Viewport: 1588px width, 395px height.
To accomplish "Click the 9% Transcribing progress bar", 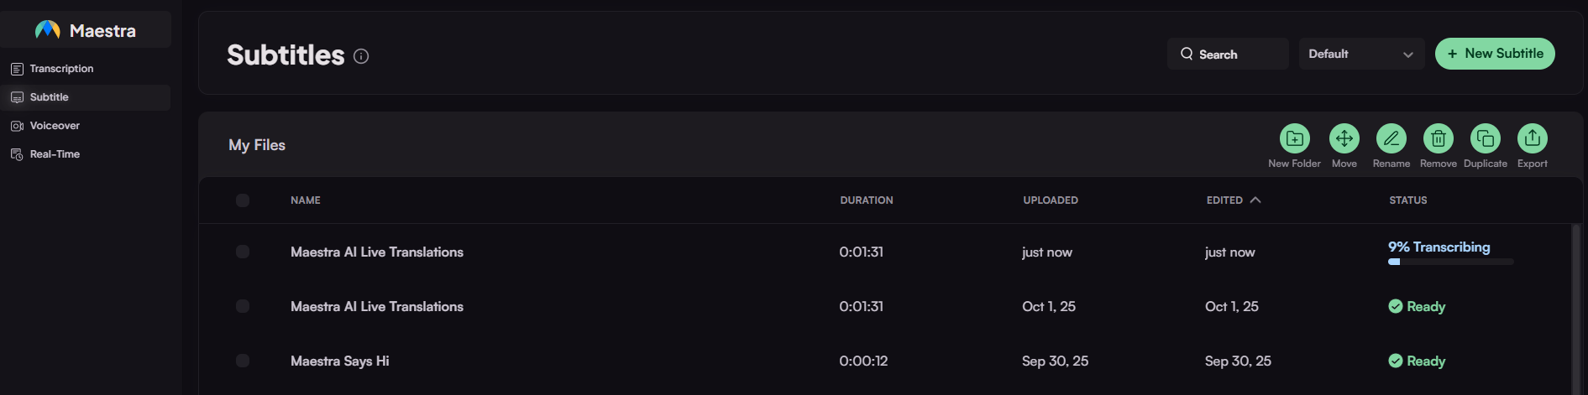I will click(1450, 262).
